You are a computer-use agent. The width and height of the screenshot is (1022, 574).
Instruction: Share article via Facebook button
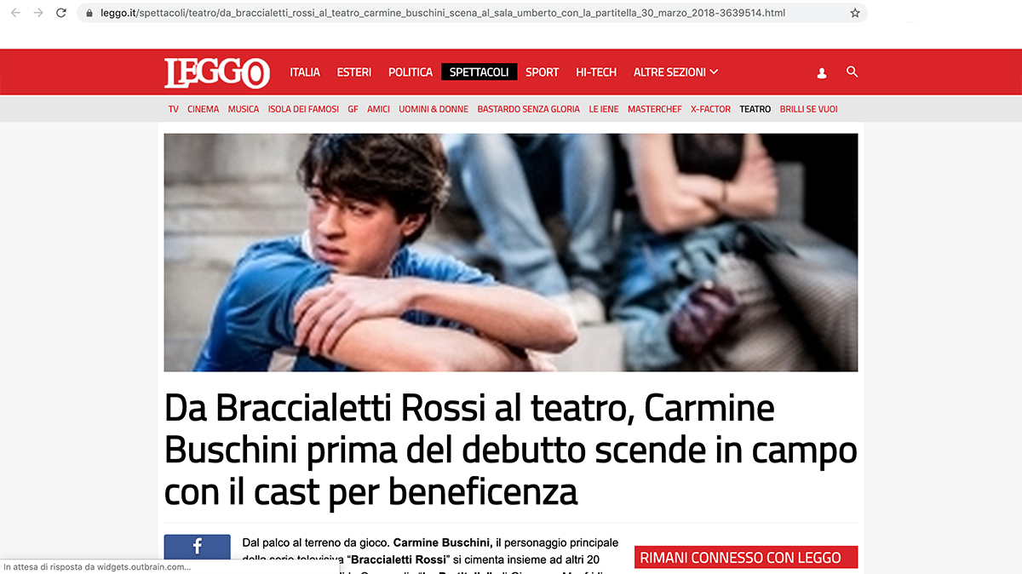[x=197, y=547]
